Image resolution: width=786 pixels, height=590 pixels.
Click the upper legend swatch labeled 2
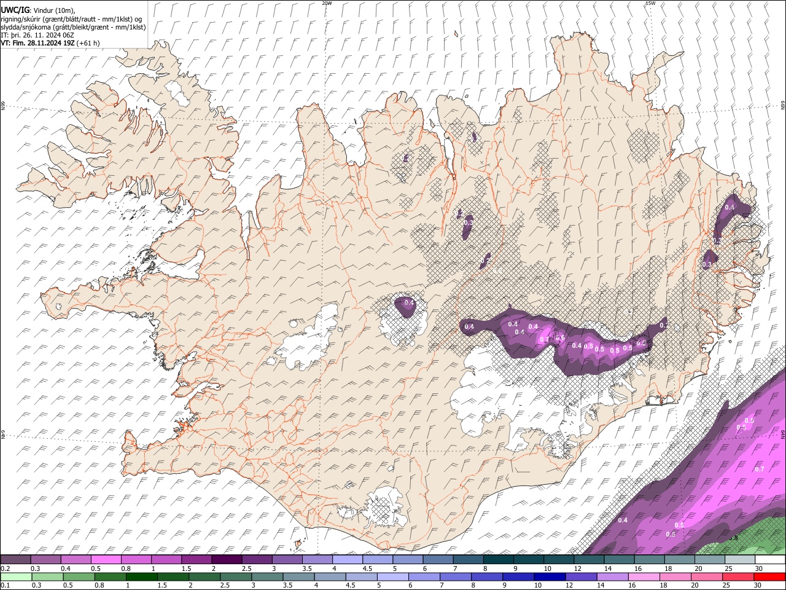pyautogui.click(x=227, y=560)
